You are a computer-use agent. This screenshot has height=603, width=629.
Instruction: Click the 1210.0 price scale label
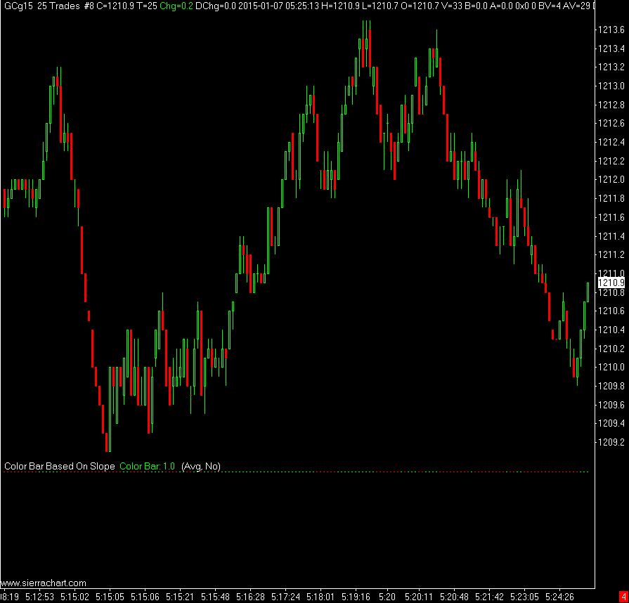pos(611,367)
